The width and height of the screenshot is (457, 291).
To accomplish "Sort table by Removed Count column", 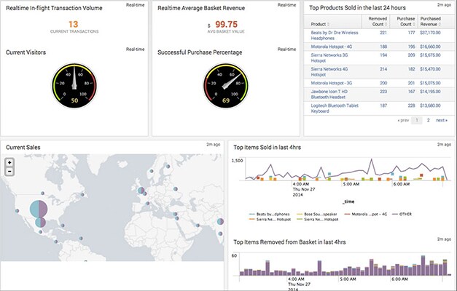I will click(378, 22).
